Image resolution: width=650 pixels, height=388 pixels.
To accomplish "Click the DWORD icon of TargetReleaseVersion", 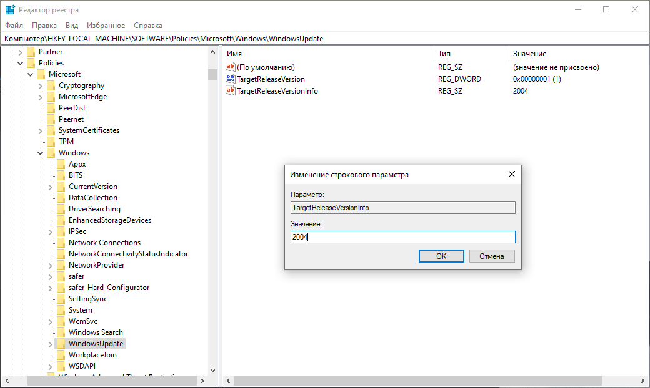I will (231, 79).
